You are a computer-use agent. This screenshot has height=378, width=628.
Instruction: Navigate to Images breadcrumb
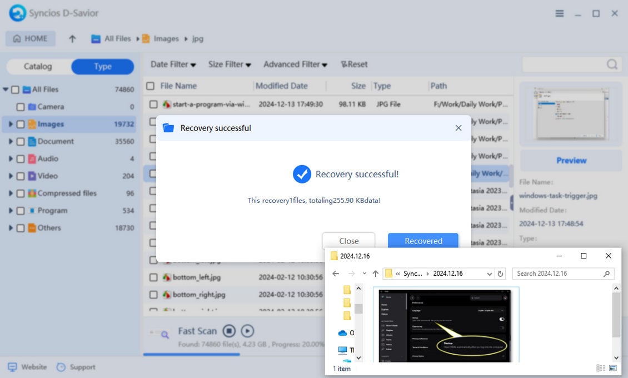pyautogui.click(x=161, y=39)
